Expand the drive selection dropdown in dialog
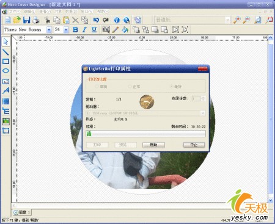Screen dimensions: 275x224 pos(203,113)
